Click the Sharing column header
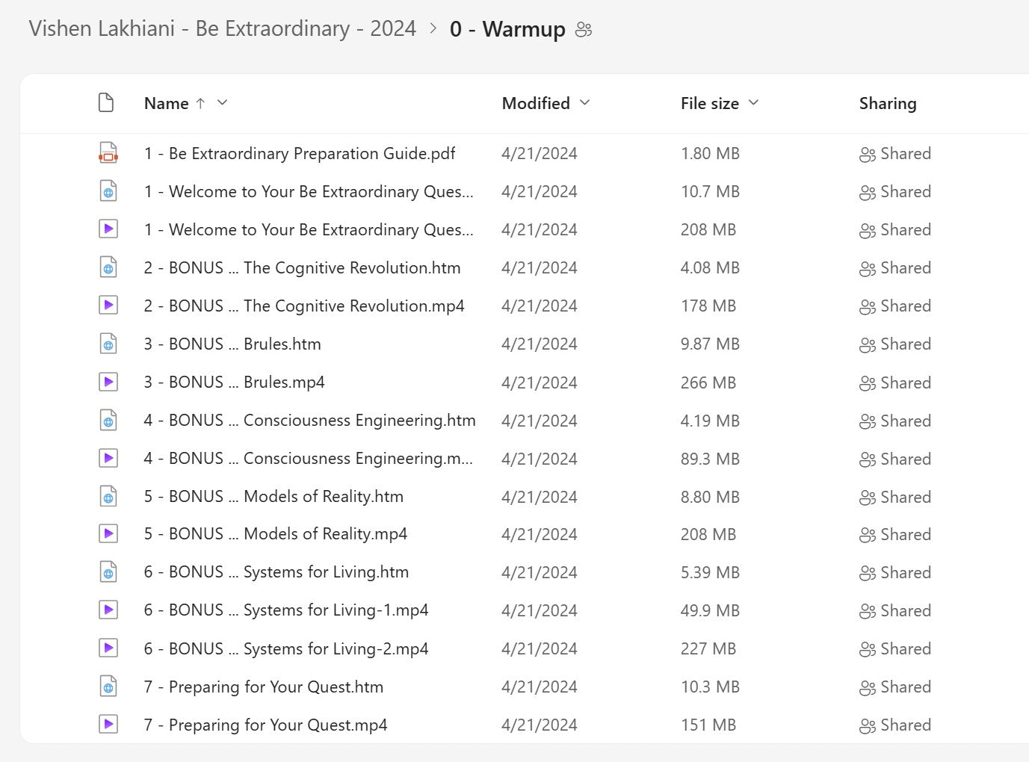 pos(887,103)
